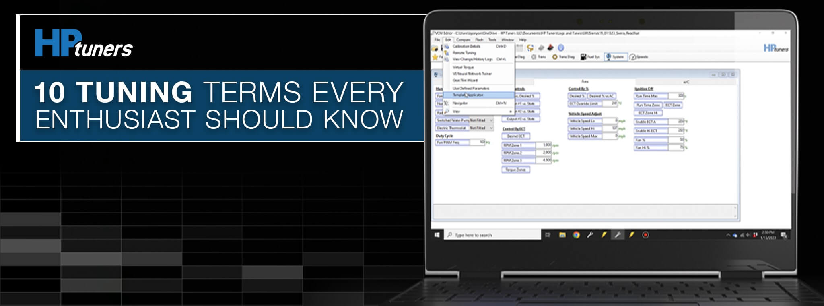Expand the Switched Water Pump dropdown
The width and height of the screenshot is (824, 306).
click(x=491, y=120)
